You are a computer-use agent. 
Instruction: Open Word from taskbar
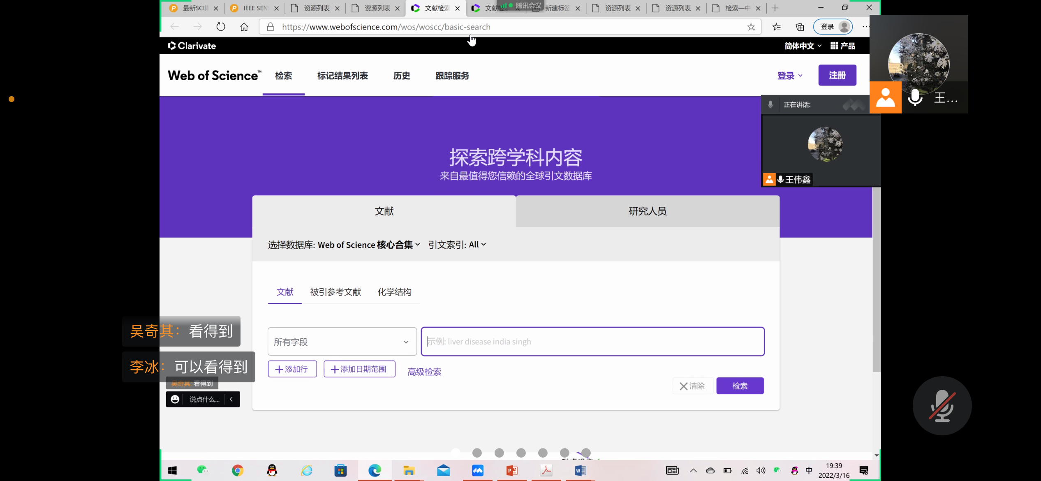point(580,470)
